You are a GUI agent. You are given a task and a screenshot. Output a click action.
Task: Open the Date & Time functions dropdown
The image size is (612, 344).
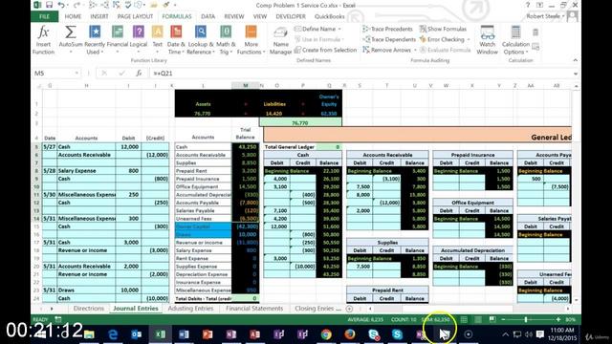pos(176,40)
